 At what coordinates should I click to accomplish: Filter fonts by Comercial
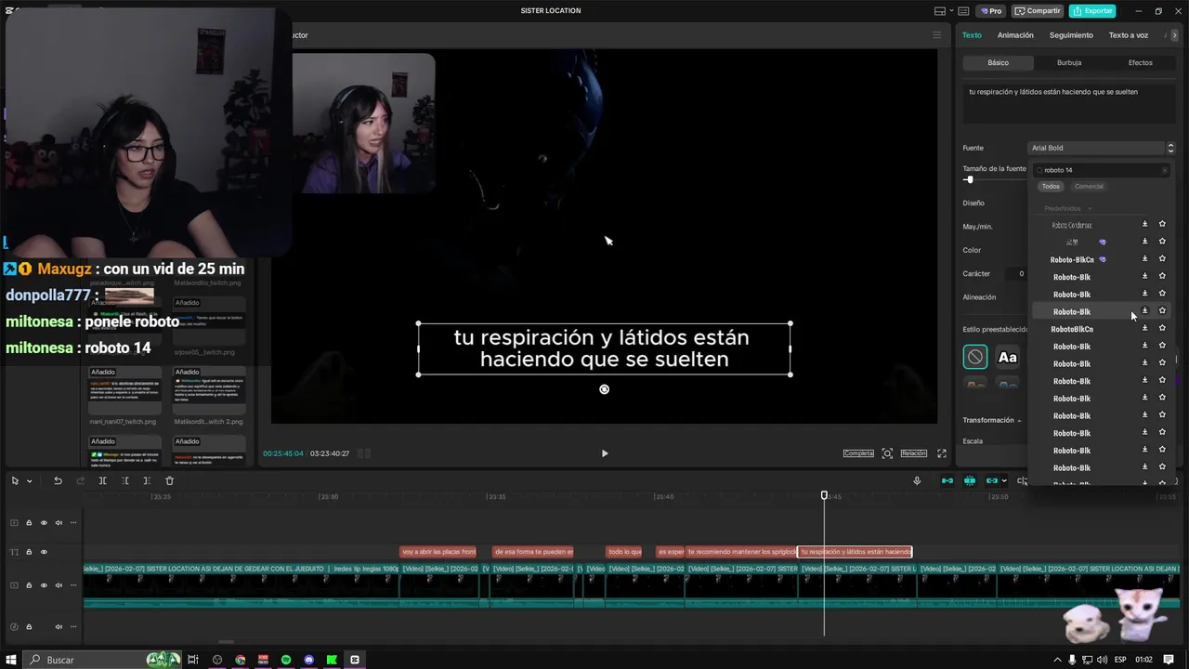click(1089, 186)
